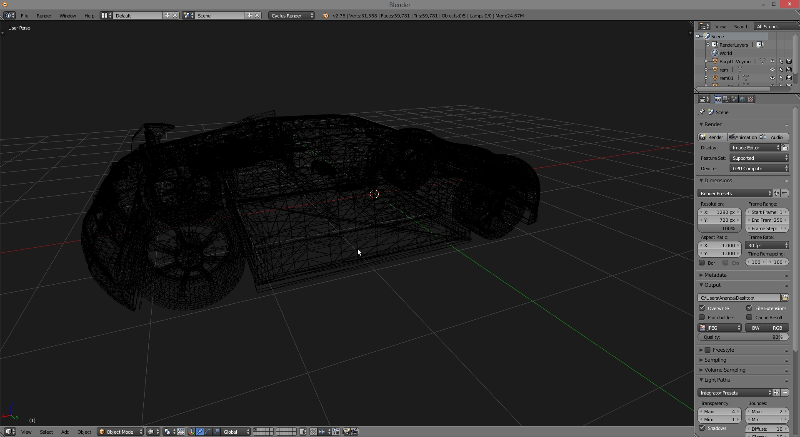The height and width of the screenshot is (437, 800).
Task: Hide Bugatti-Veyron in the viewport
Action: 772,61
